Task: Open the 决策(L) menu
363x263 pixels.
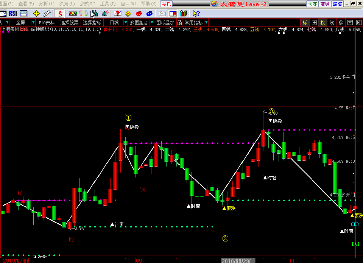Action: (x=67, y=4)
